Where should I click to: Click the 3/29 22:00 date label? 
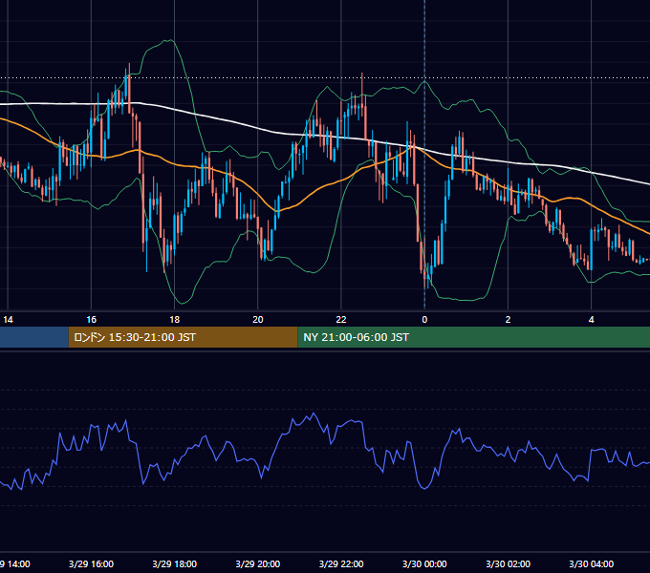click(x=341, y=563)
